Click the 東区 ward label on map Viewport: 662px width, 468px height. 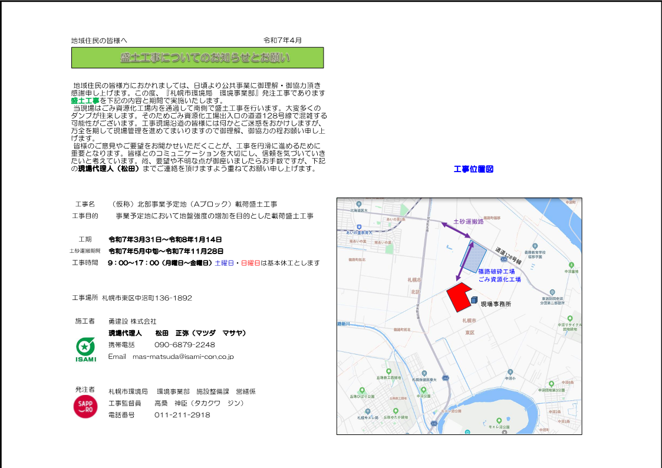(x=469, y=332)
